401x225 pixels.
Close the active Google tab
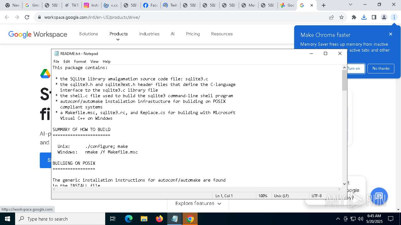[311, 5]
